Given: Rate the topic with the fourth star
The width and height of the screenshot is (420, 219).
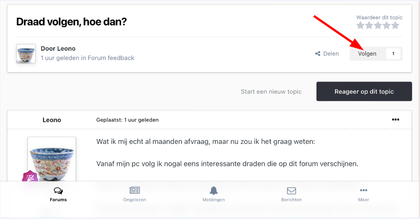Looking at the screenshot, I should [x=386, y=25].
